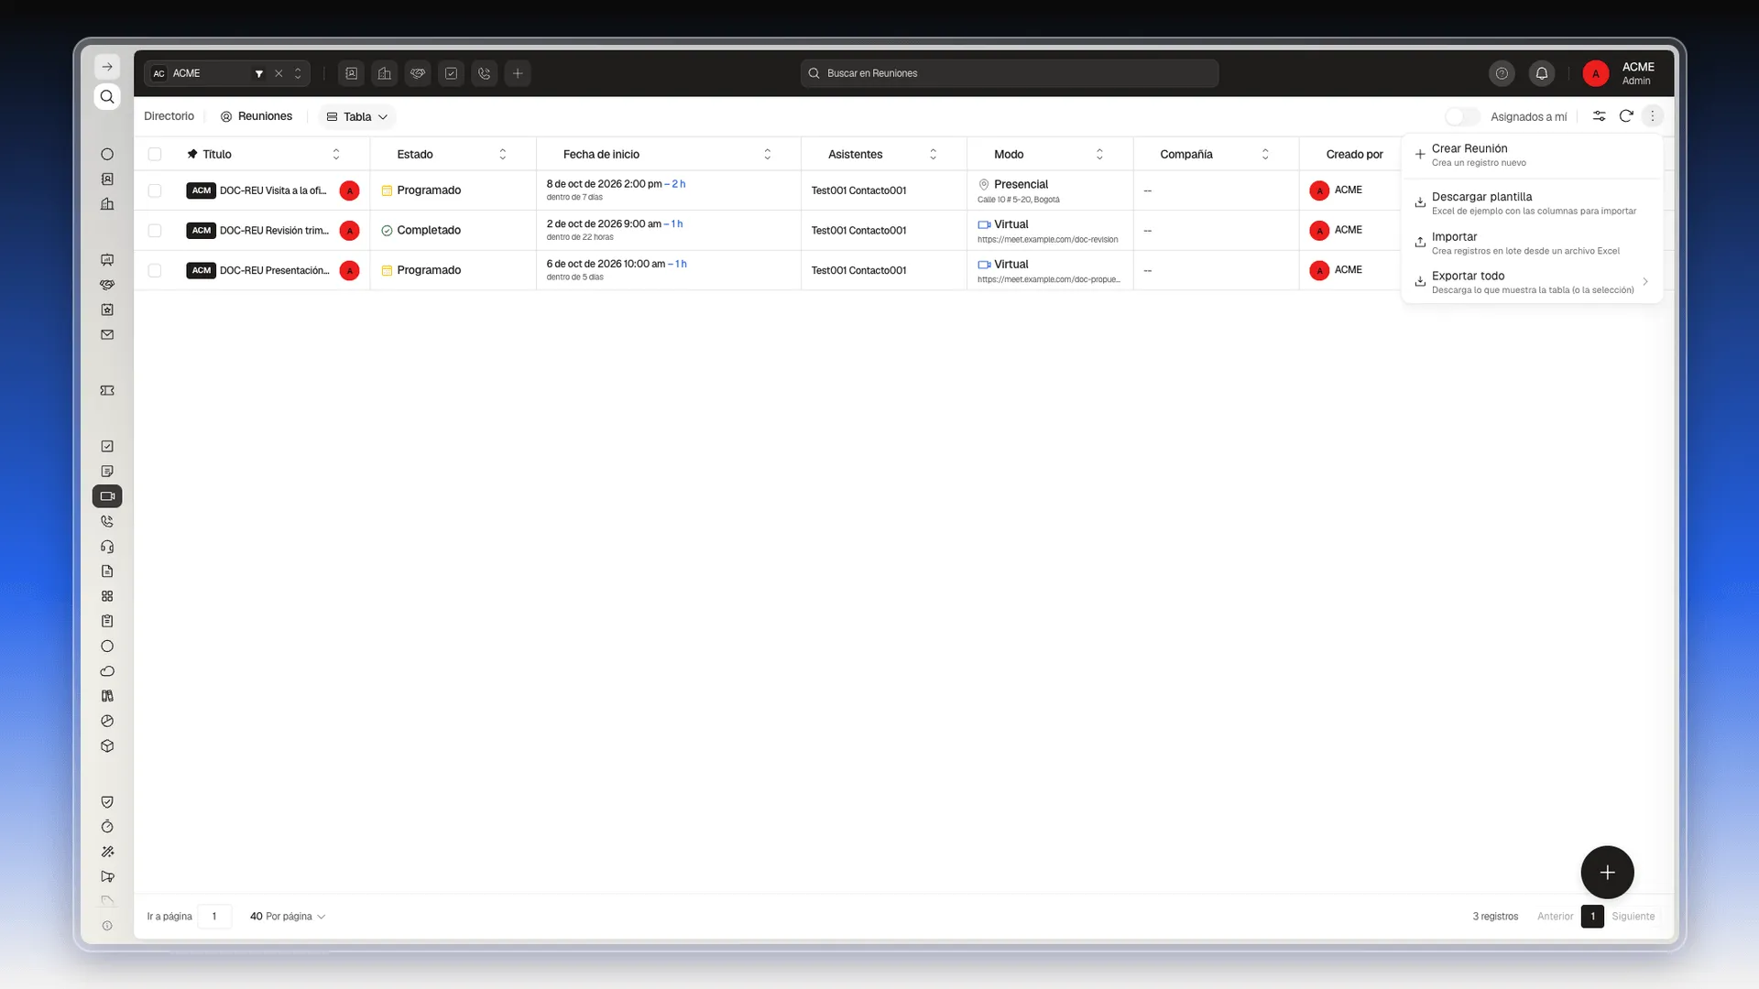Click the round plus floating button

pyautogui.click(x=1607, y=873)
